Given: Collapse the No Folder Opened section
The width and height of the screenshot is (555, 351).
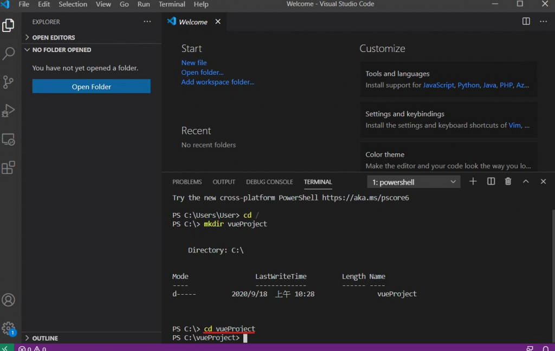Looking at the screenshot, I should click(x=91, y=50).
